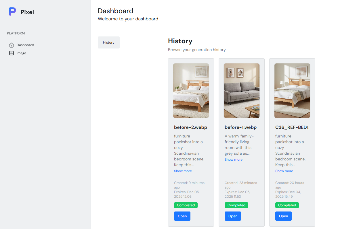Image resolution: width=359 pixels, height=229 pixels.
Task: Expand description with Show more on before-2.webp
Action: tap(183, 171)
